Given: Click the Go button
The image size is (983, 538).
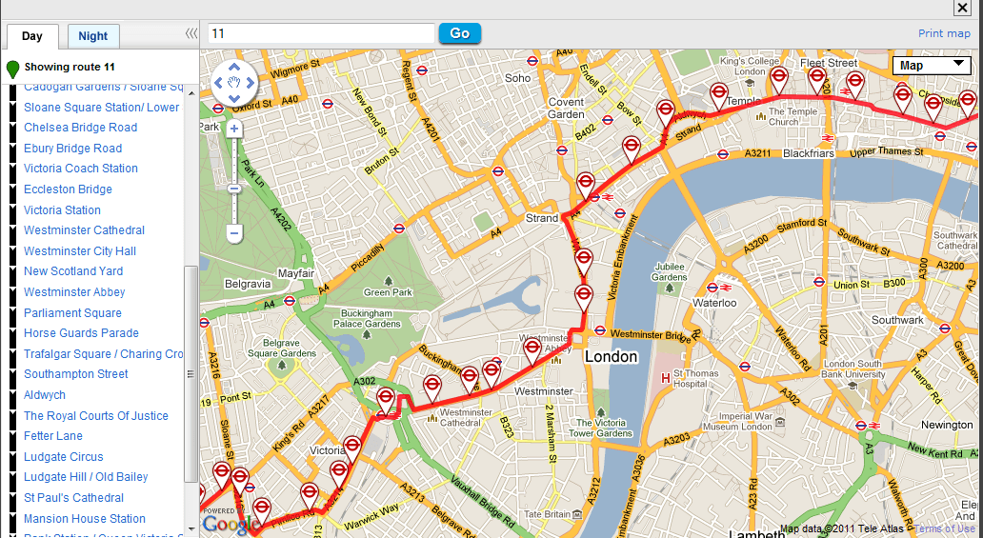Looking at the screenshot, I should (459, 33).
